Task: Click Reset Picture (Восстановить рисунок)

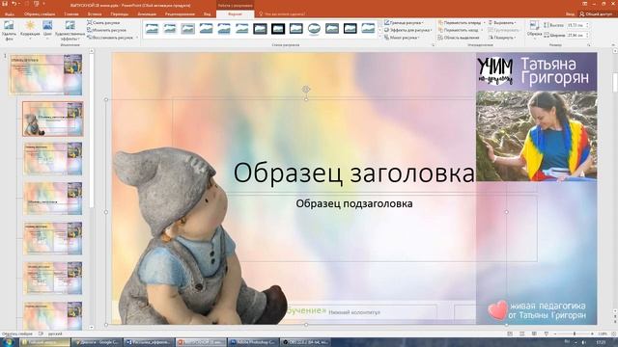Action: pyautogui.click(x=110, y=38)
